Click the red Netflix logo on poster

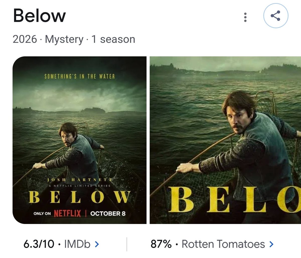(x=67, y=214)
